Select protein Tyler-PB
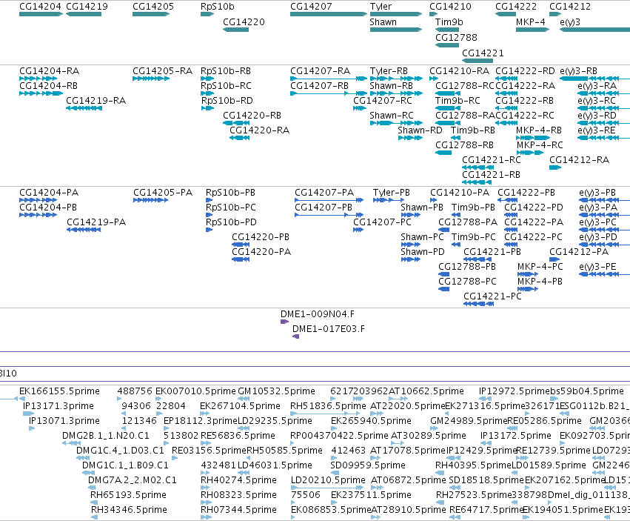 (392, 193)
